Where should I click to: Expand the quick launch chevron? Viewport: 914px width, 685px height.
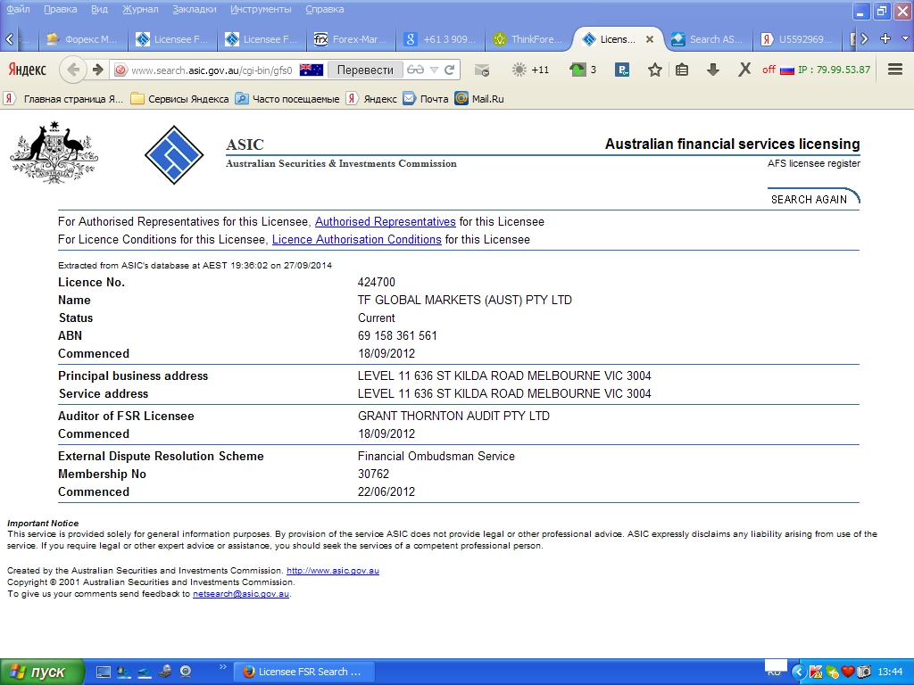coord(222,667)
